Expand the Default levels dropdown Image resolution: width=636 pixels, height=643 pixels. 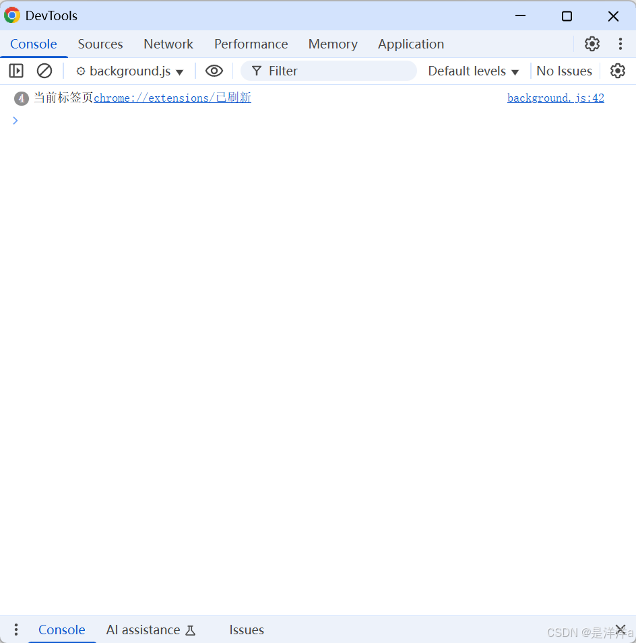[473, 71]
